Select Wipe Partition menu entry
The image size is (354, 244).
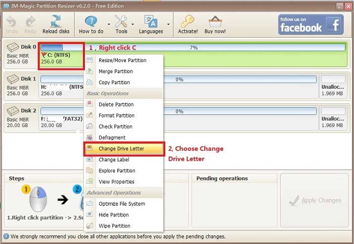pos(123,226)
